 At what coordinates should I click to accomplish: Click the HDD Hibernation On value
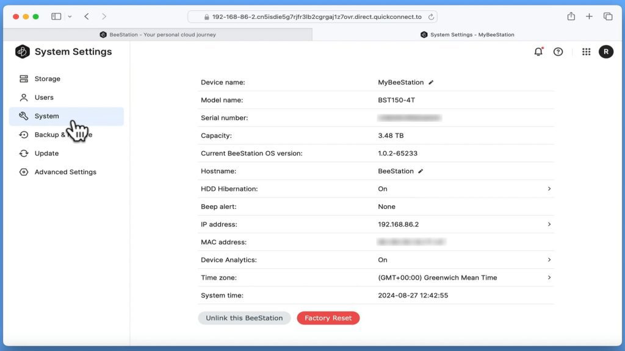[x=382, y=189]
